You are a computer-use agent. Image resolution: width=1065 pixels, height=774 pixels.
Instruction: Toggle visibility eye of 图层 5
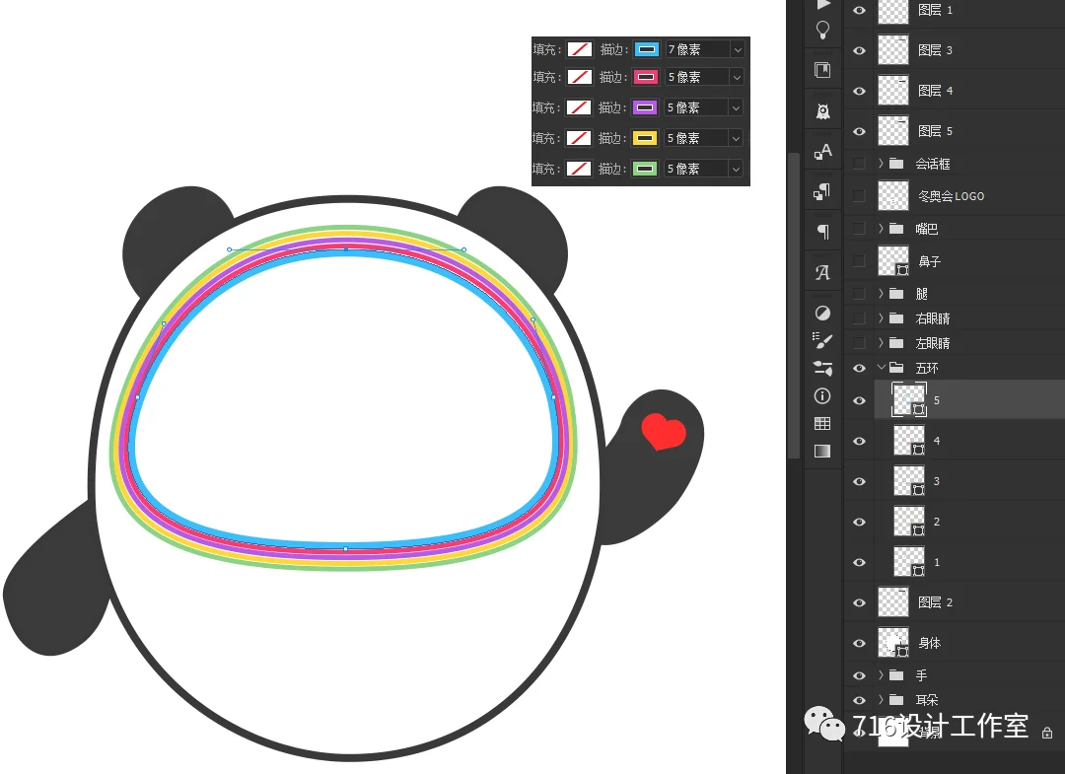(859, 131)
